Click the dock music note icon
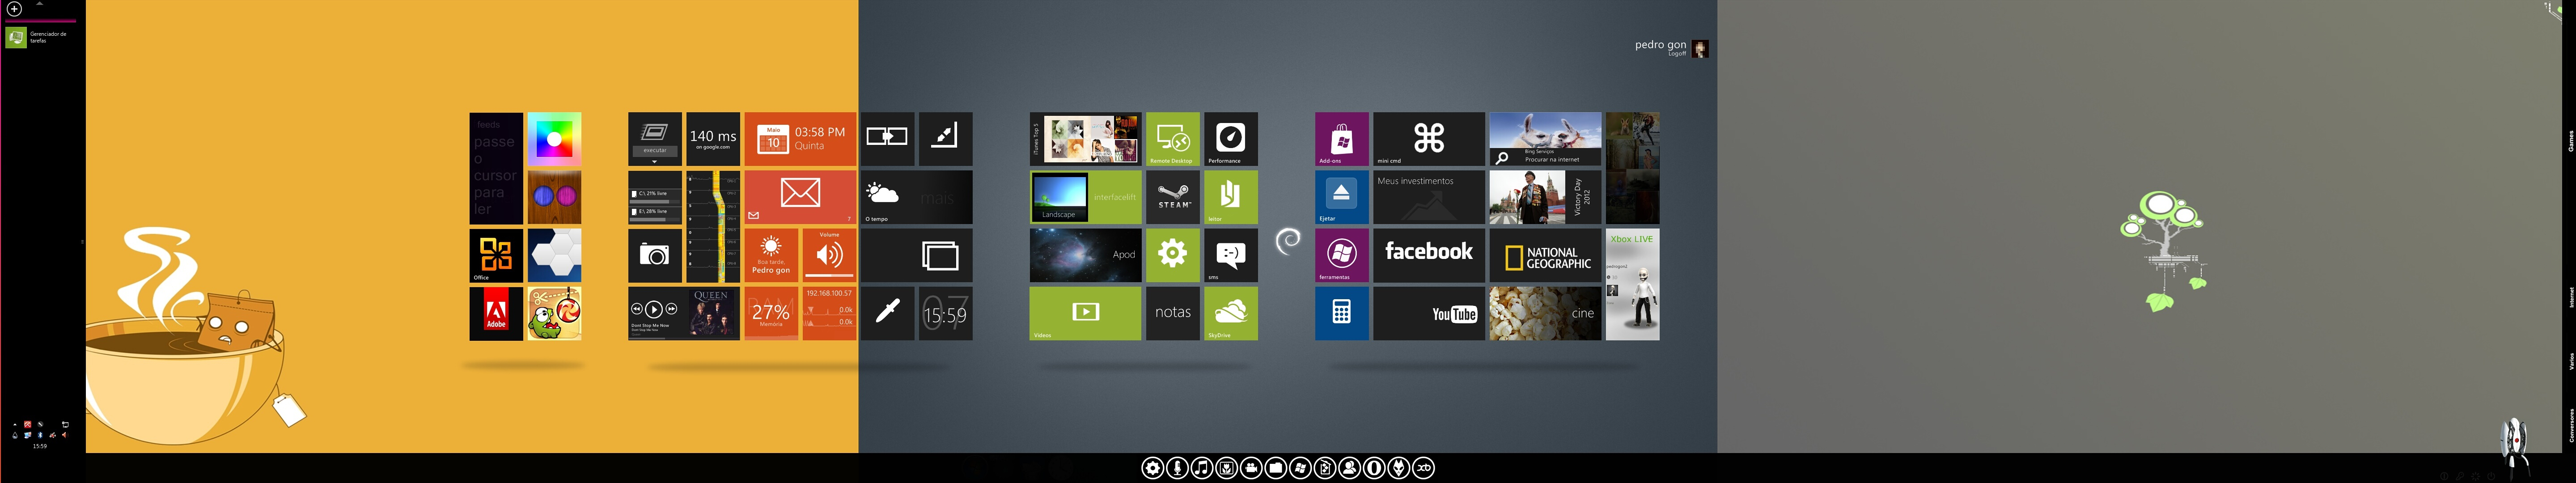2576x483 pixels. point(1202,468)
